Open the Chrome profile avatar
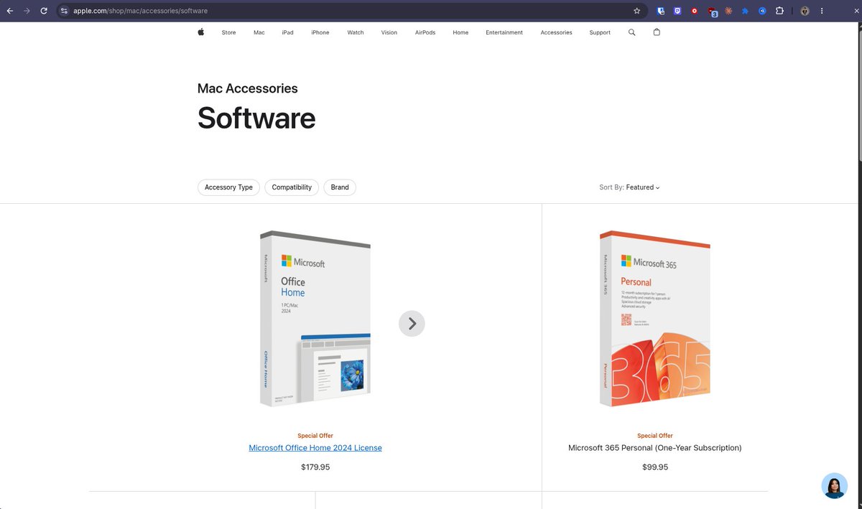 [x=805, y=11]
